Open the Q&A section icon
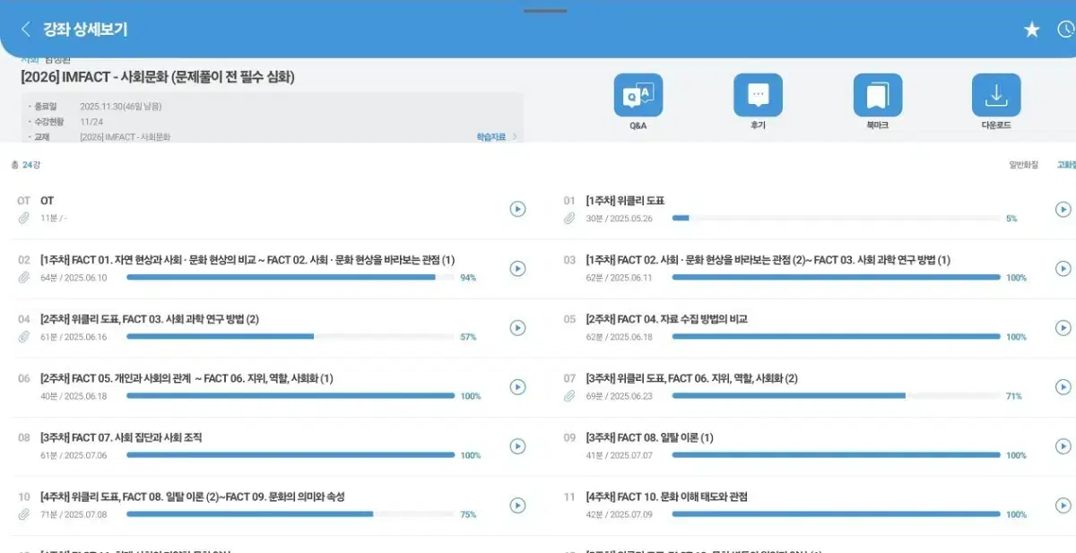 tap(637, 97)
